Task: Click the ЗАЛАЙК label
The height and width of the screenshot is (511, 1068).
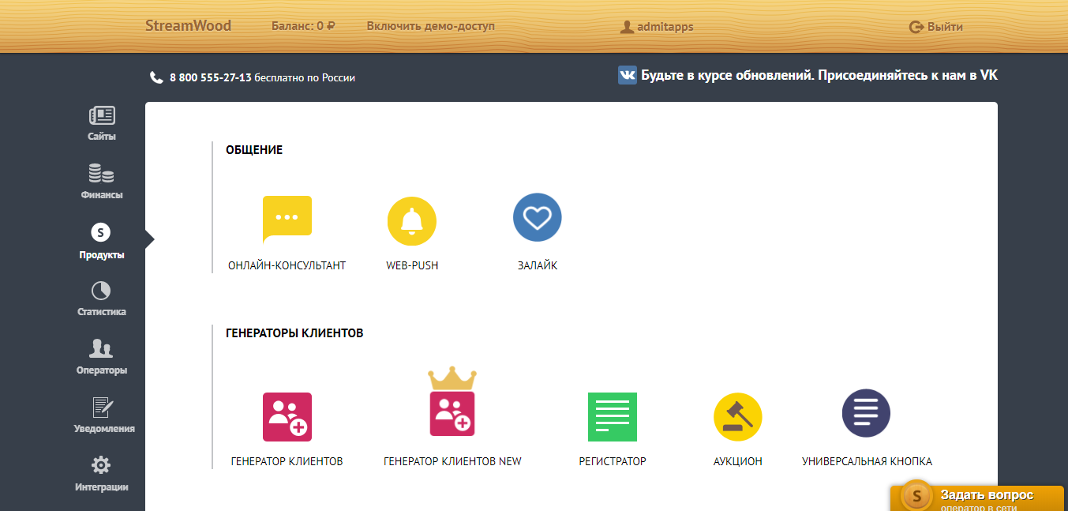Action: (538, 266)
